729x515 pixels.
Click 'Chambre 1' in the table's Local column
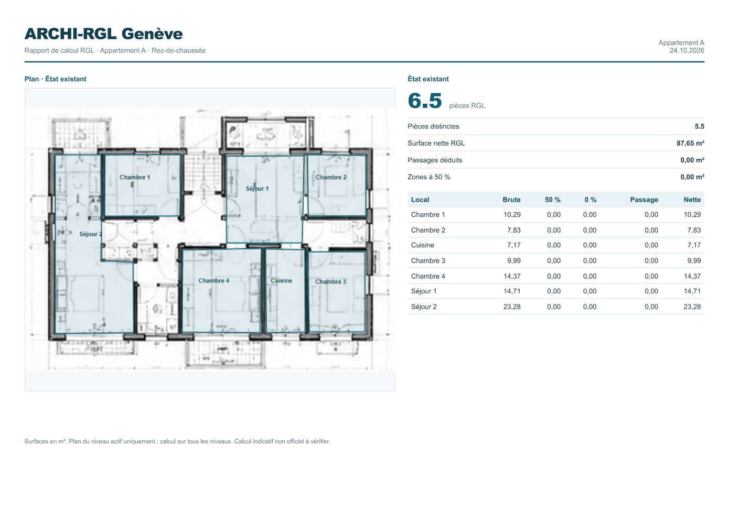[x=428, y=214]
